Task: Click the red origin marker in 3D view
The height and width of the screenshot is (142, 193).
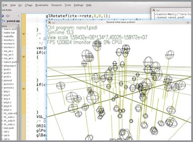Action: (122, 96)
